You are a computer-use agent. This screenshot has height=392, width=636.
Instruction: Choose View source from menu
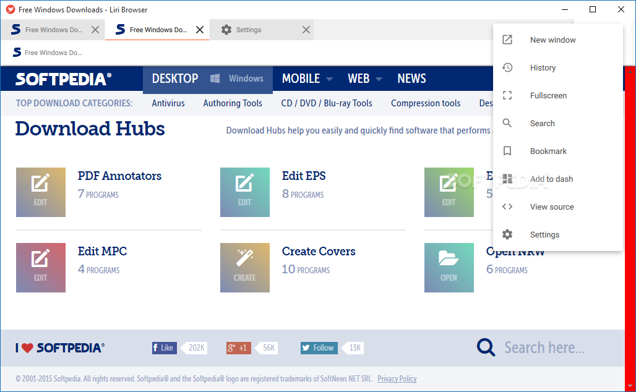click(x=558, y=207)
